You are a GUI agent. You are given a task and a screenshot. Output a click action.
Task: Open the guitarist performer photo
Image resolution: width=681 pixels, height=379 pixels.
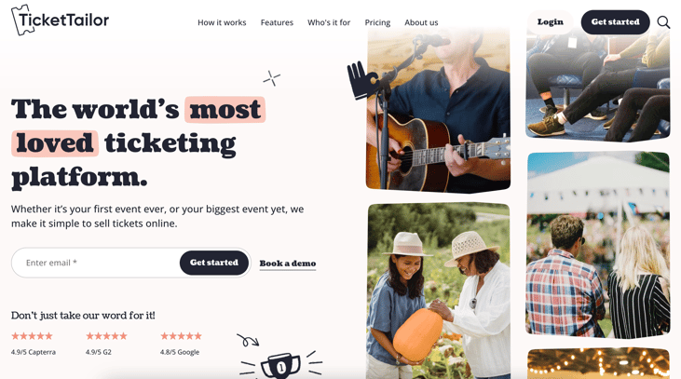pos(438,109)
